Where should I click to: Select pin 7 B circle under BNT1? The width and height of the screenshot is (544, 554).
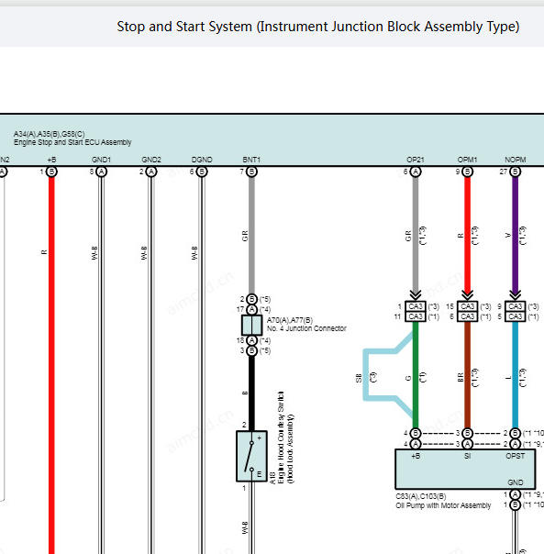pos(251,172)
